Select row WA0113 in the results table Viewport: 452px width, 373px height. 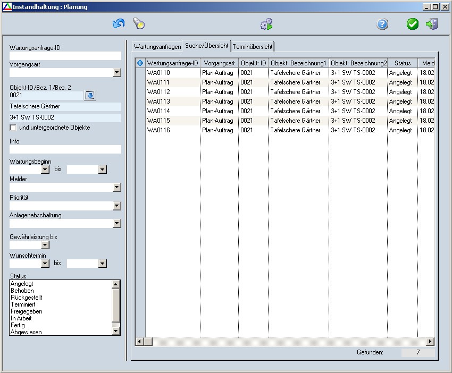(158, 101)
